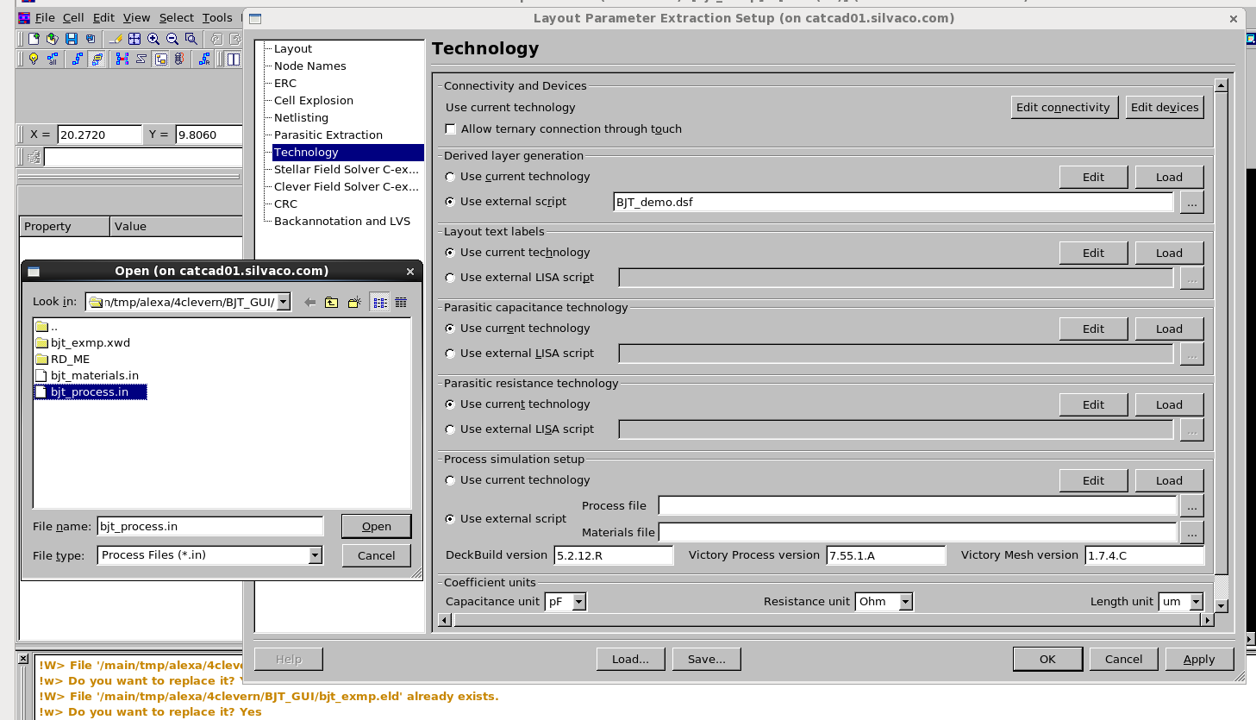Click the New File toolbar icon
Image resolution: width=1256 pixels, height=720 pixels.
tap(34, 39)
